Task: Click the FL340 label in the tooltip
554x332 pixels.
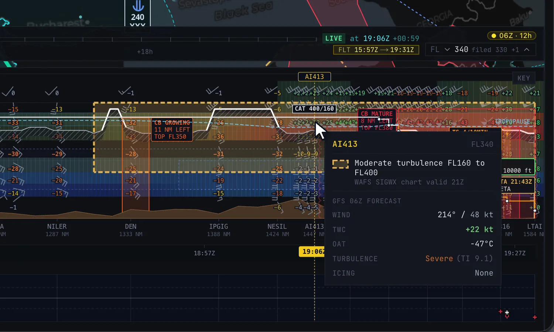Action: click(x=482, y=144)
